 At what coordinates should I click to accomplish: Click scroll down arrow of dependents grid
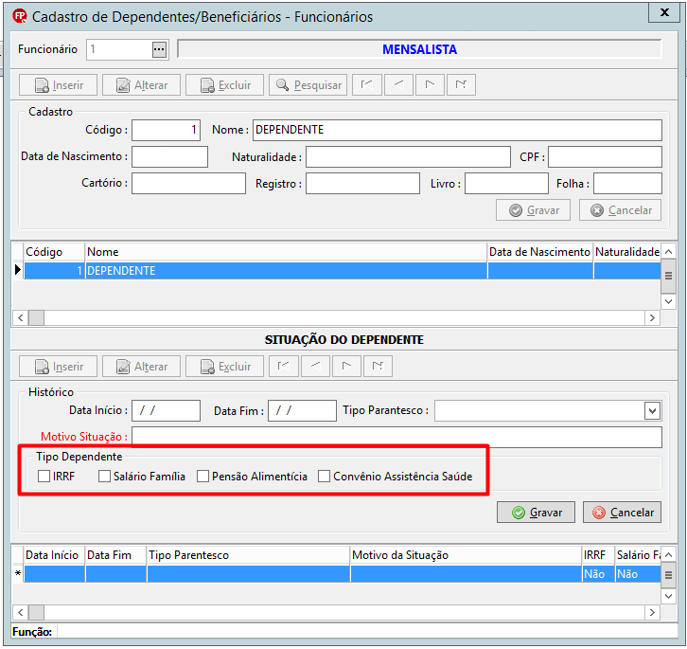pos(668,301)
